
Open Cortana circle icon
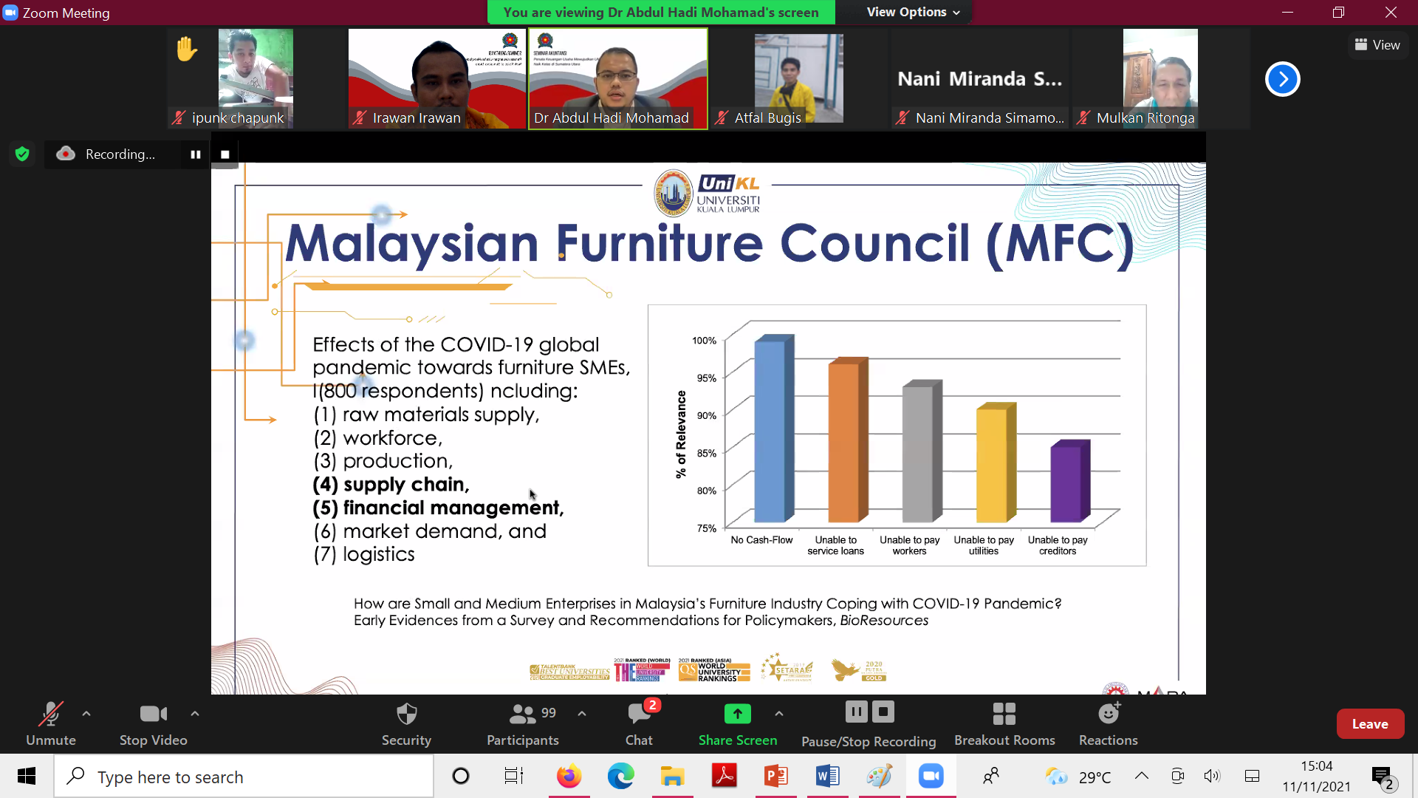click(x=461, y=777)
